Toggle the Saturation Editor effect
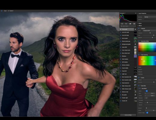 tap(139, 41)
